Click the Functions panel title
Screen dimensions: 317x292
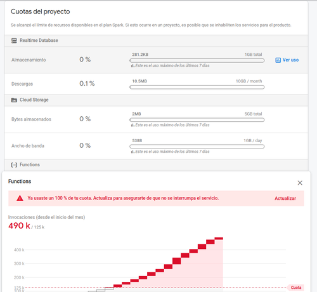[20, 182]
